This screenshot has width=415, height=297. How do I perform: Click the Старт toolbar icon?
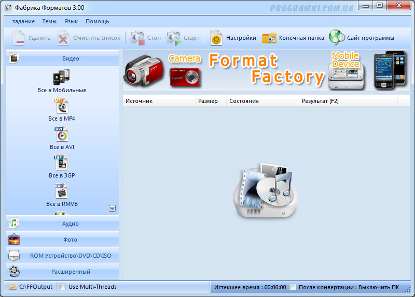[174, 38]
